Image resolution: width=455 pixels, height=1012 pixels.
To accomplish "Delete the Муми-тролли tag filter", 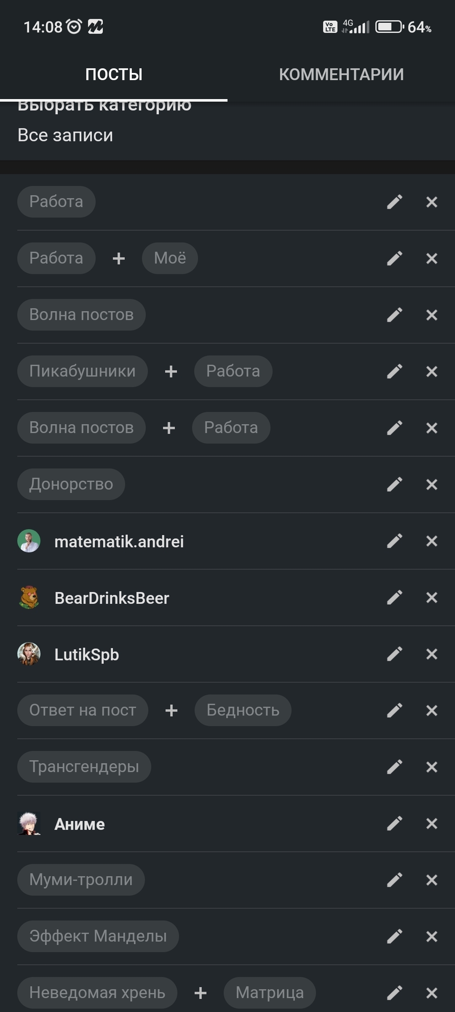I will pos(432,880).
